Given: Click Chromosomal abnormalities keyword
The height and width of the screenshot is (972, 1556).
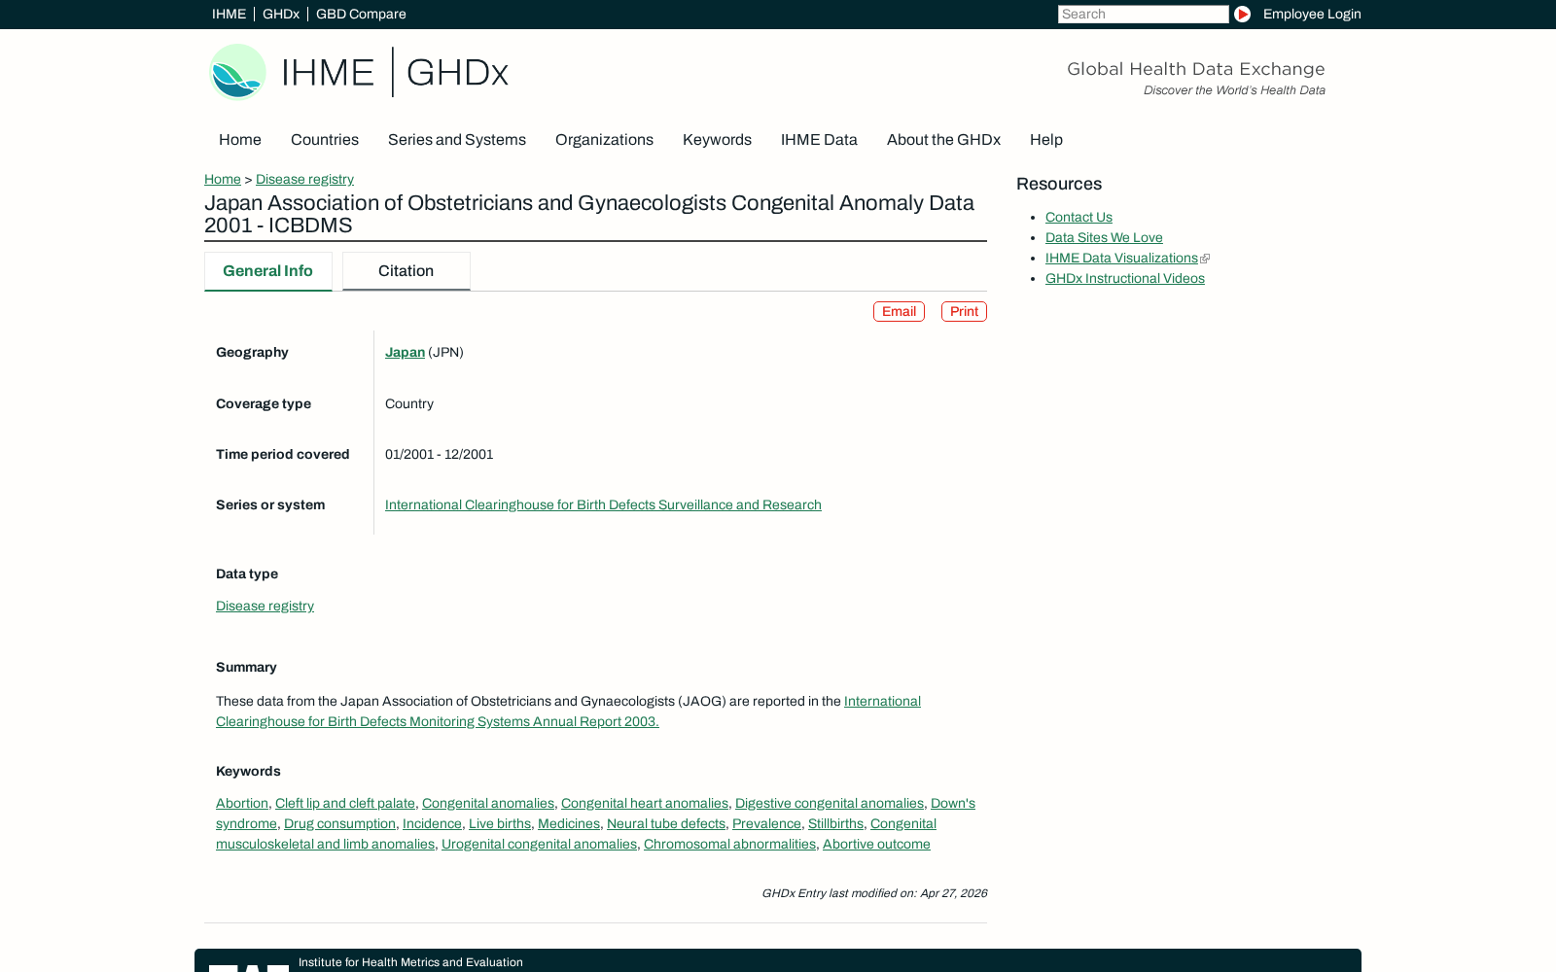Looking at the screenshot, I should point(729,844).
